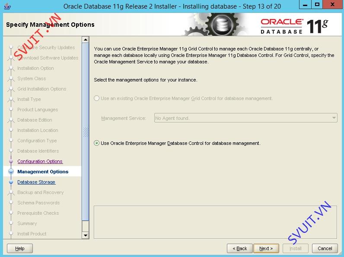The image size is (344, 257).
Task: Open the Management Service dropdown
Action: pyautogui.click(x=246, y=118)
